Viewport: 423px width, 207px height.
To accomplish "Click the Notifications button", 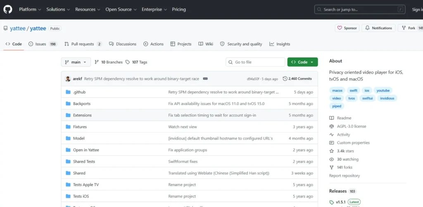I will (x=378, y=28).
